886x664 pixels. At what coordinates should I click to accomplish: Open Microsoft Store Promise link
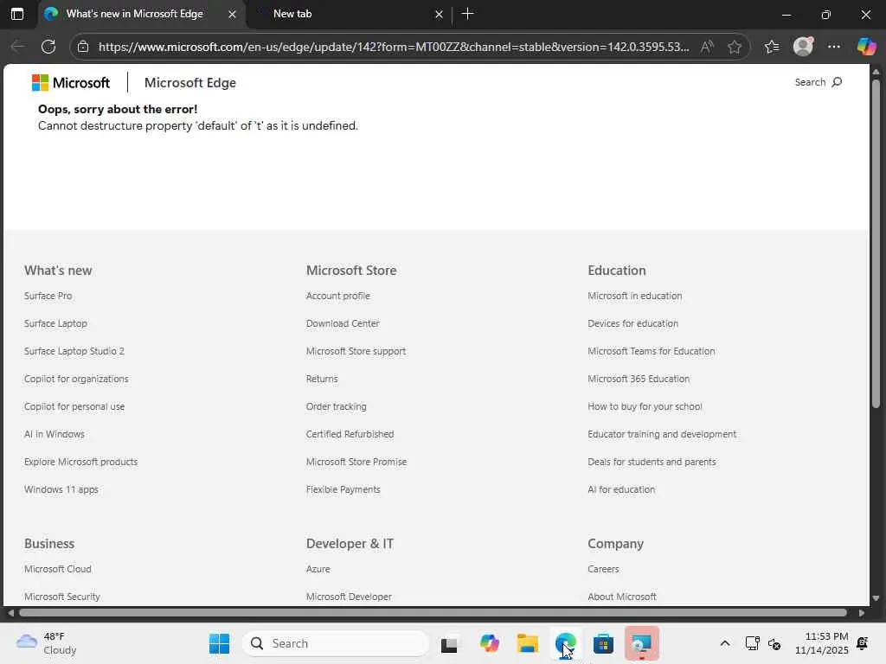point(356,462)
